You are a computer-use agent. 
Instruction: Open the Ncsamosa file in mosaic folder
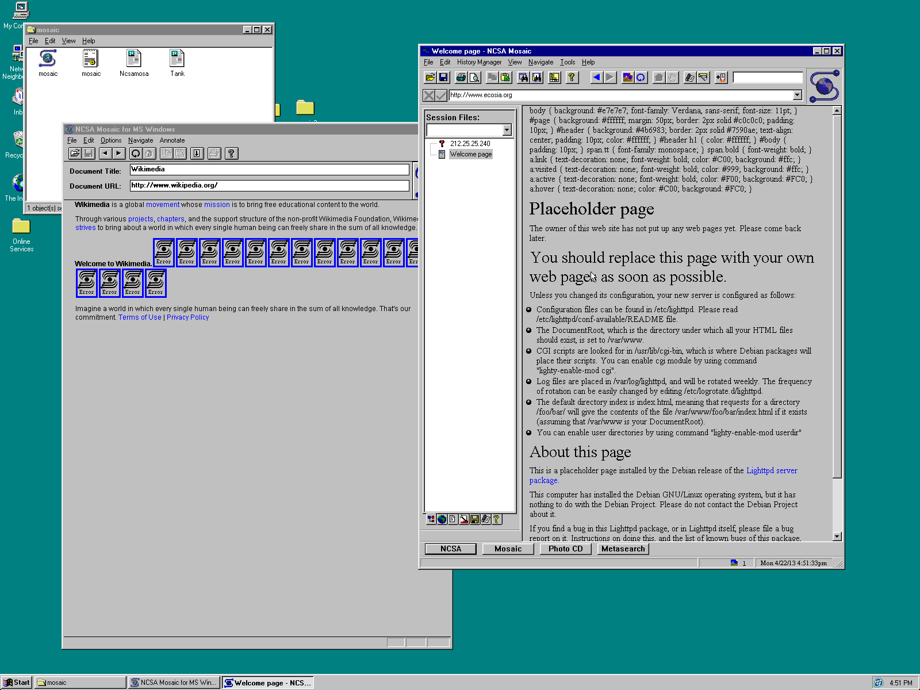[134, 63]
